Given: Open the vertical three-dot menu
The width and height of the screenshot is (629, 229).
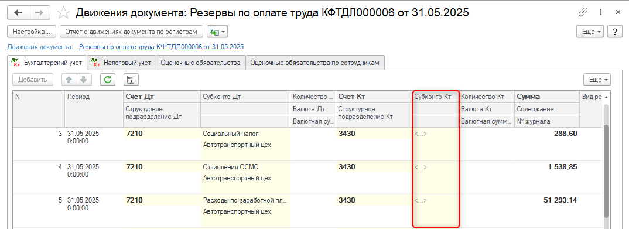Looking at the screenshot, I should [x=600, y=13].
